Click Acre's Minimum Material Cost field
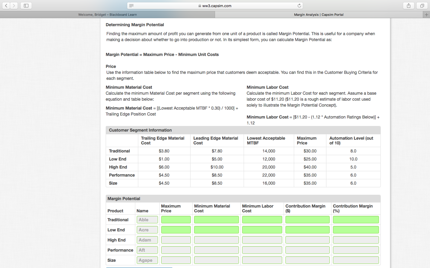The width and height of the screenshot is (430, 268). click(216, 230)
